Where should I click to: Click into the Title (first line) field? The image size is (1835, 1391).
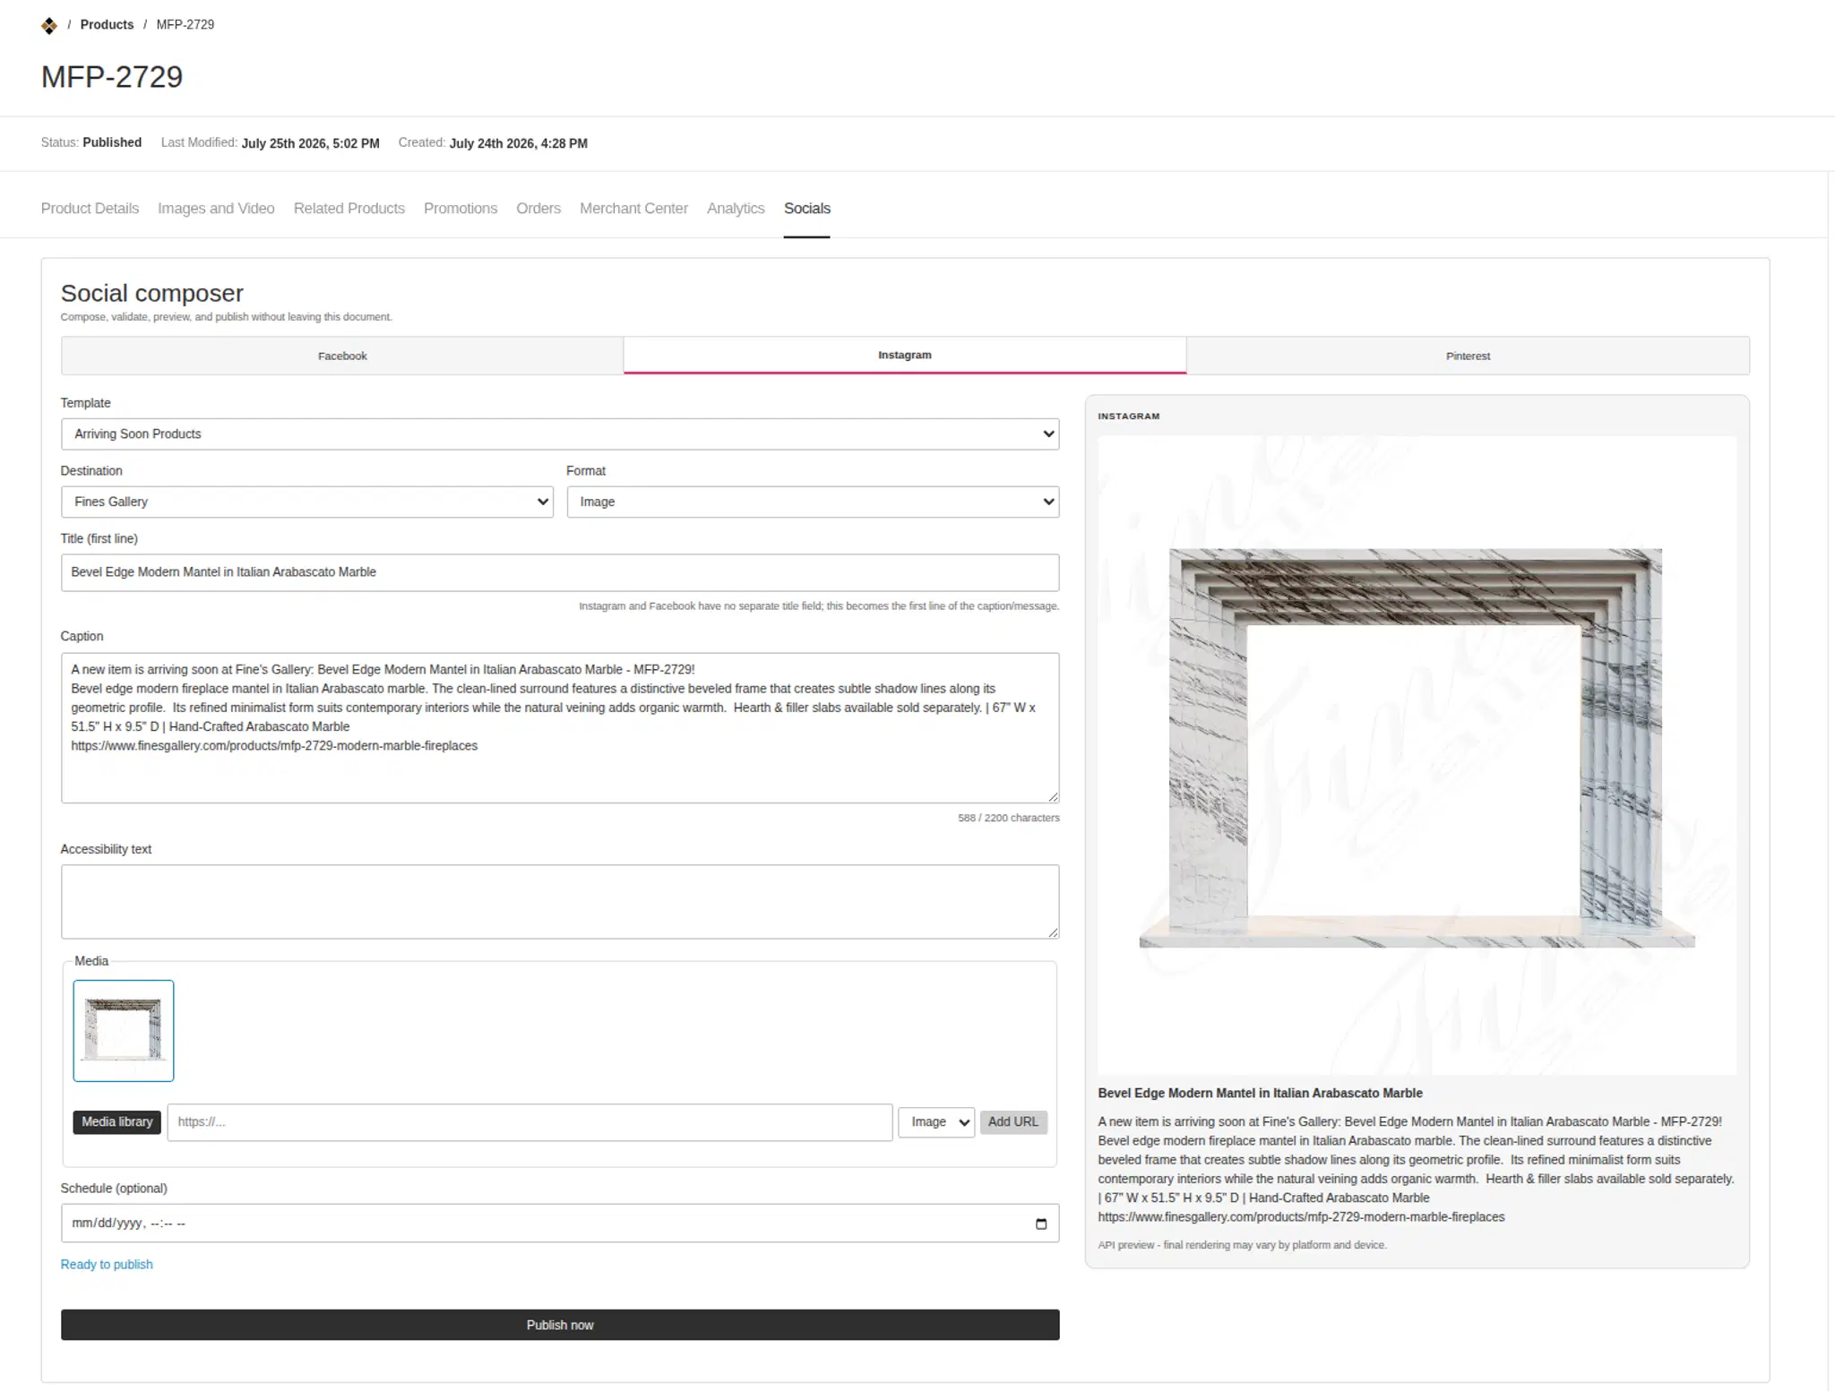(x=560, y=572)
